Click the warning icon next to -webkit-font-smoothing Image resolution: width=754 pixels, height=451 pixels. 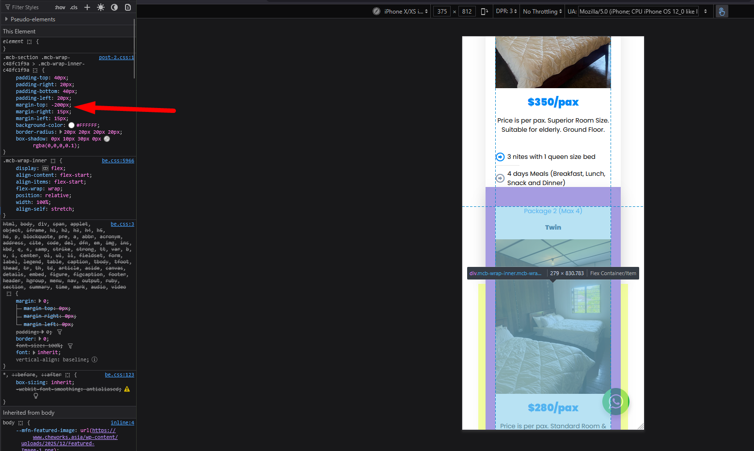[127, 389]
